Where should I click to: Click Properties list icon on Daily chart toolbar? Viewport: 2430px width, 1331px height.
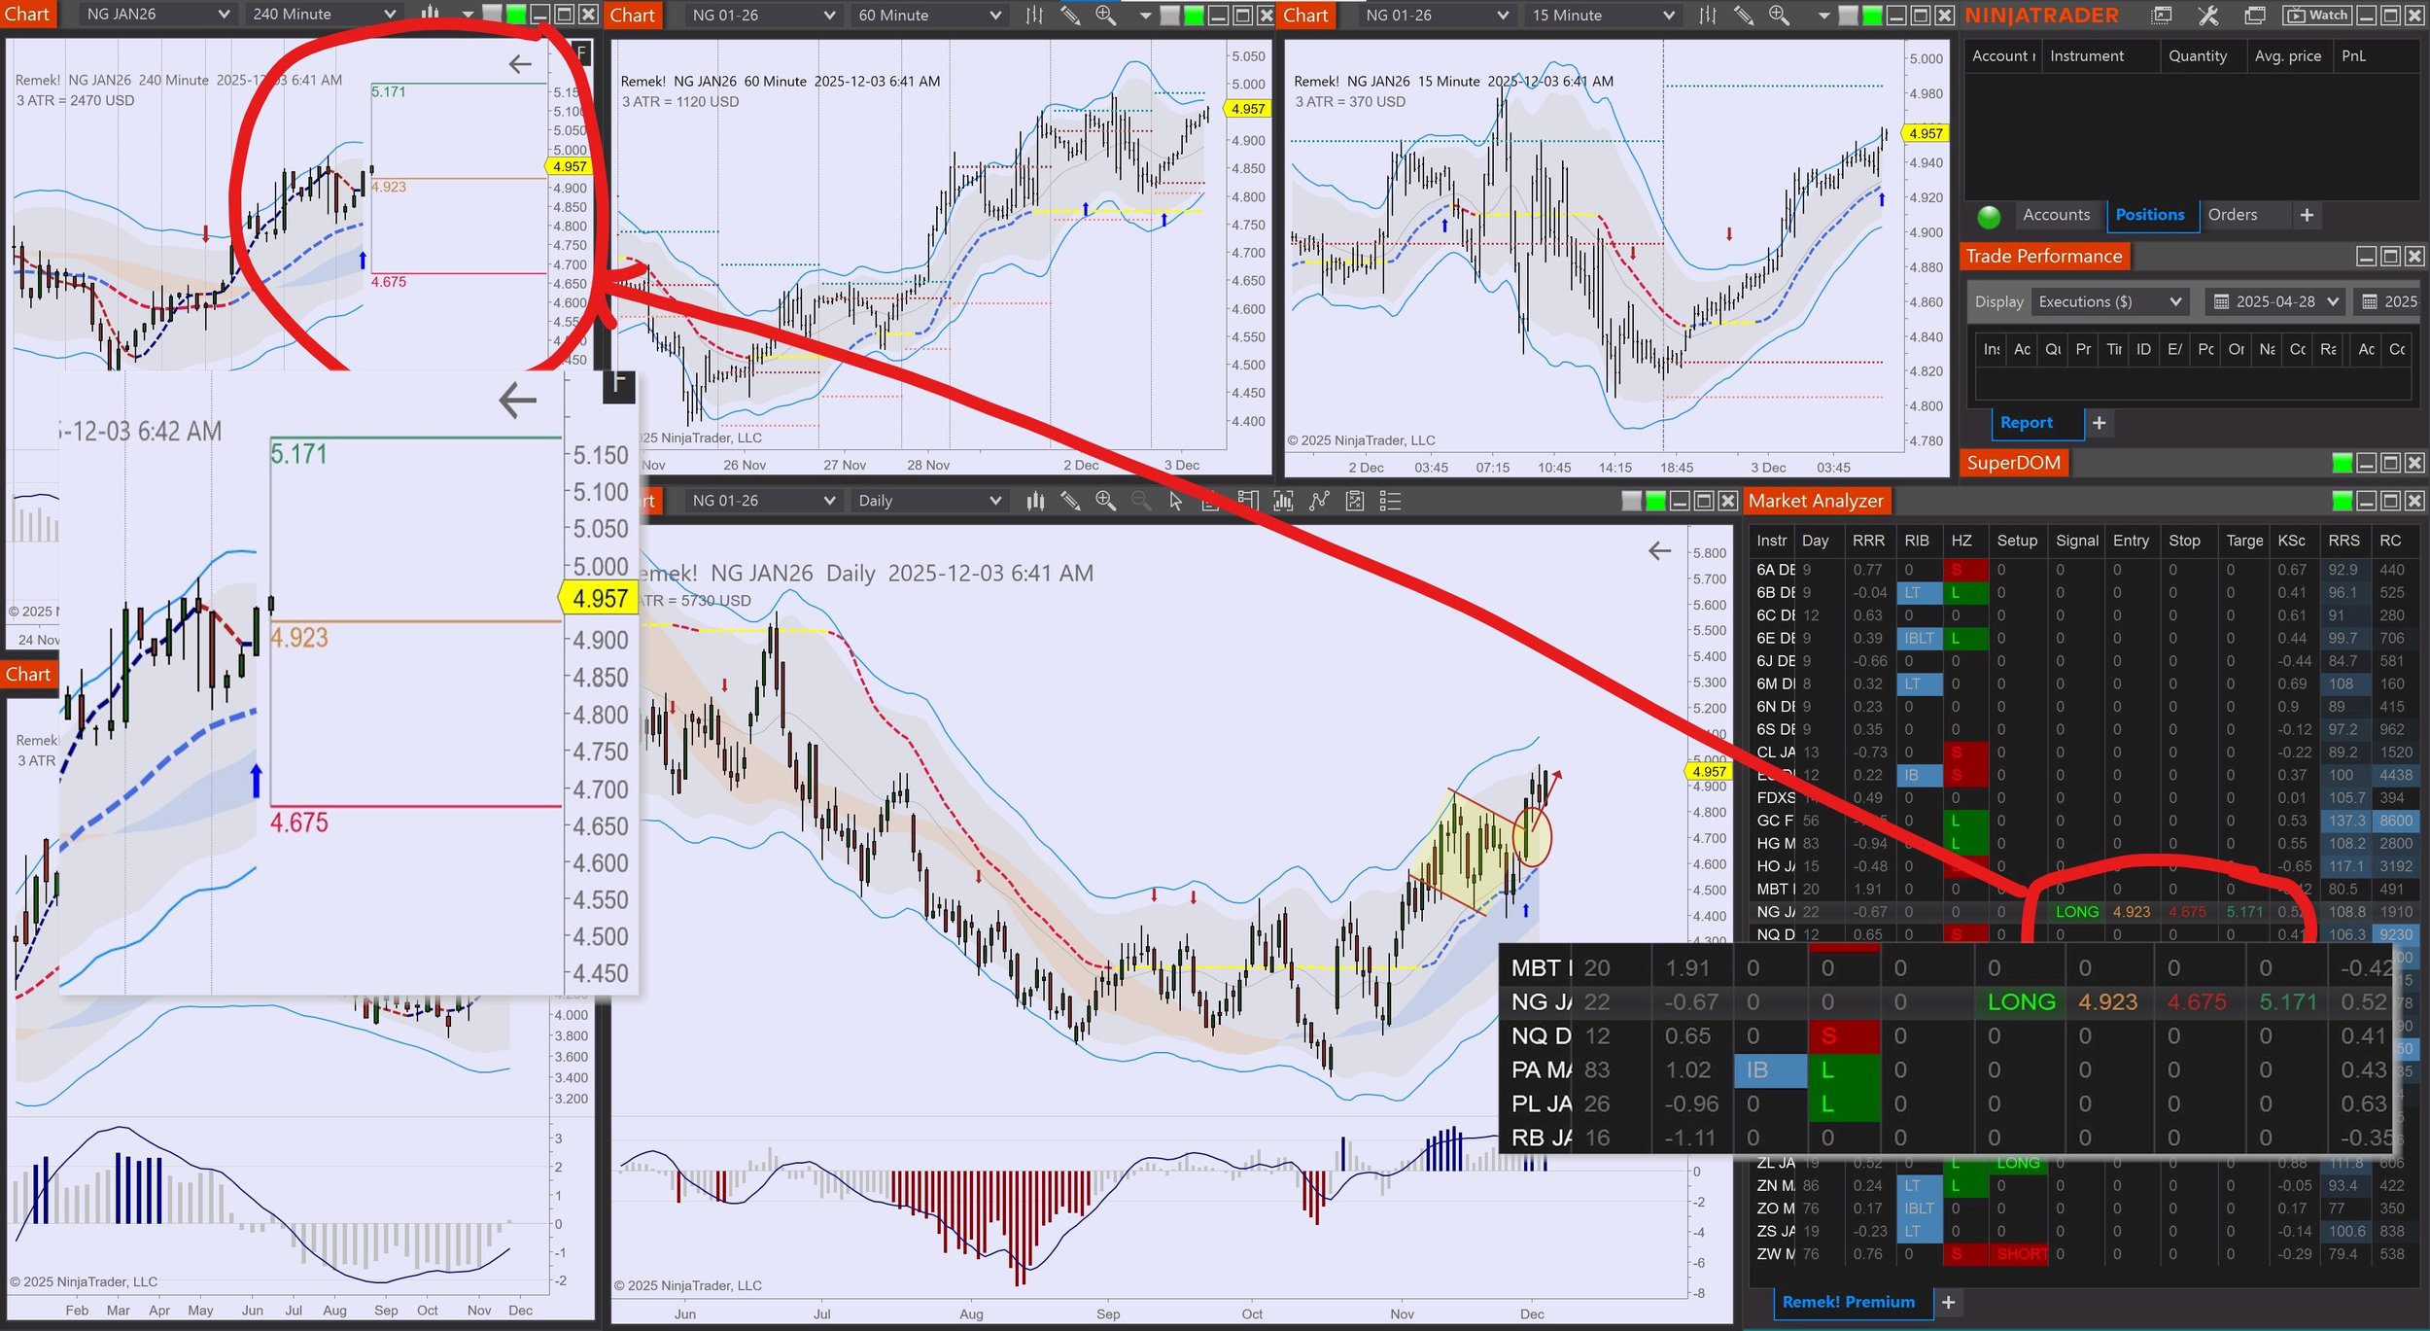1390,501
